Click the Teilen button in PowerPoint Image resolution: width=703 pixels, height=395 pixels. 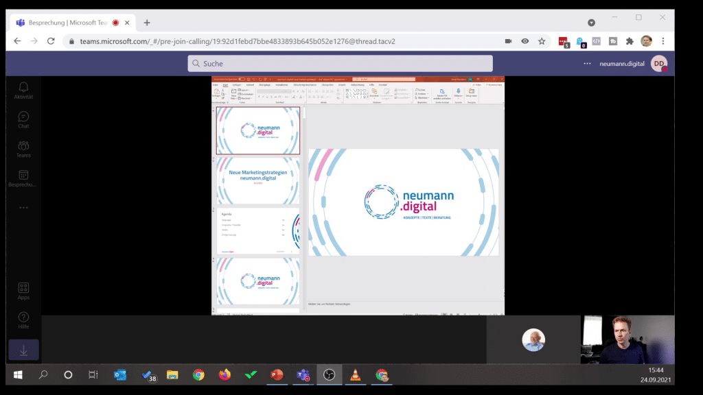[476, 84]
